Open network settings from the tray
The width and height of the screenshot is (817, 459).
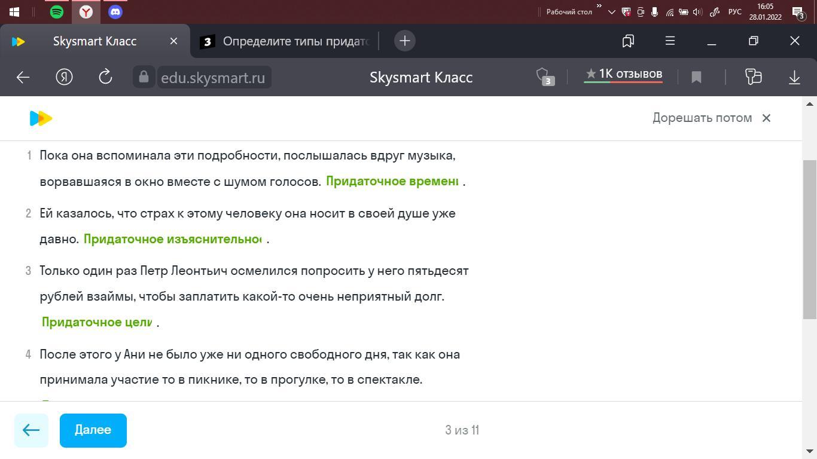(x=669, y=11)
